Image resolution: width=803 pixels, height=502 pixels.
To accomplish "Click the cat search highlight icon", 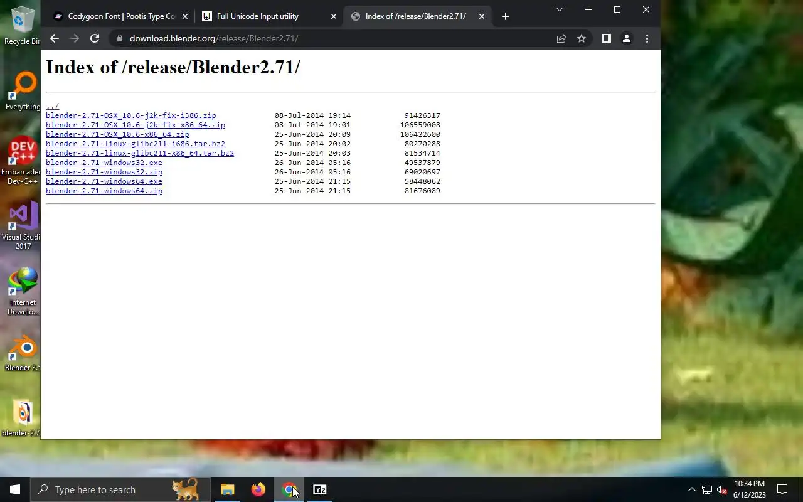I will (x=185, y=489).
